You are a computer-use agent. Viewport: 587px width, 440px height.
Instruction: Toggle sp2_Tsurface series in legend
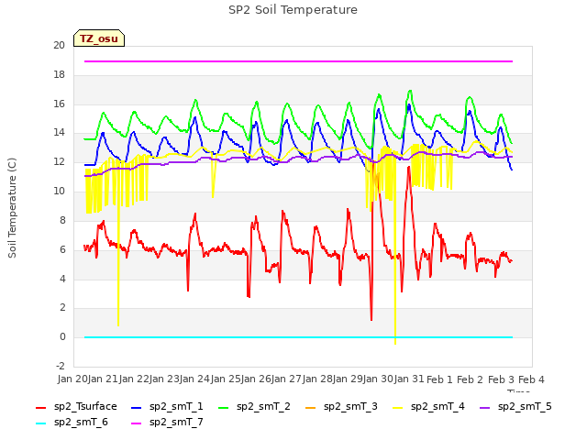[x=76, y=407]
